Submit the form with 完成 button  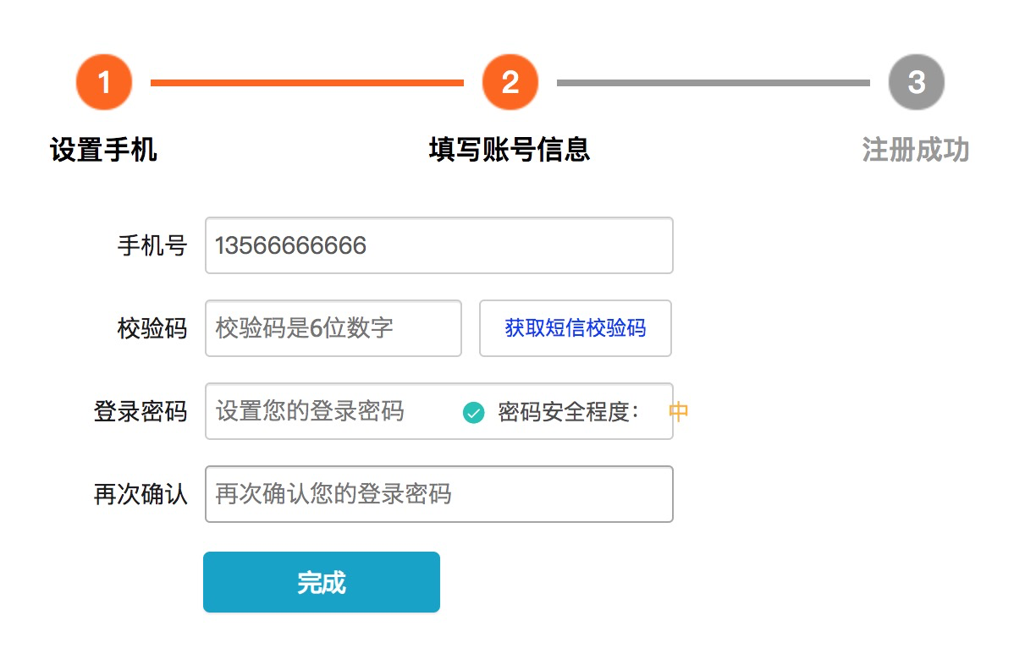[x=322, y=582]
